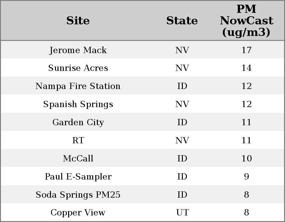Click Jerome Mack's NowCast value 17
This screenshot has width=285, height=222.
click(x=246, y=50)
